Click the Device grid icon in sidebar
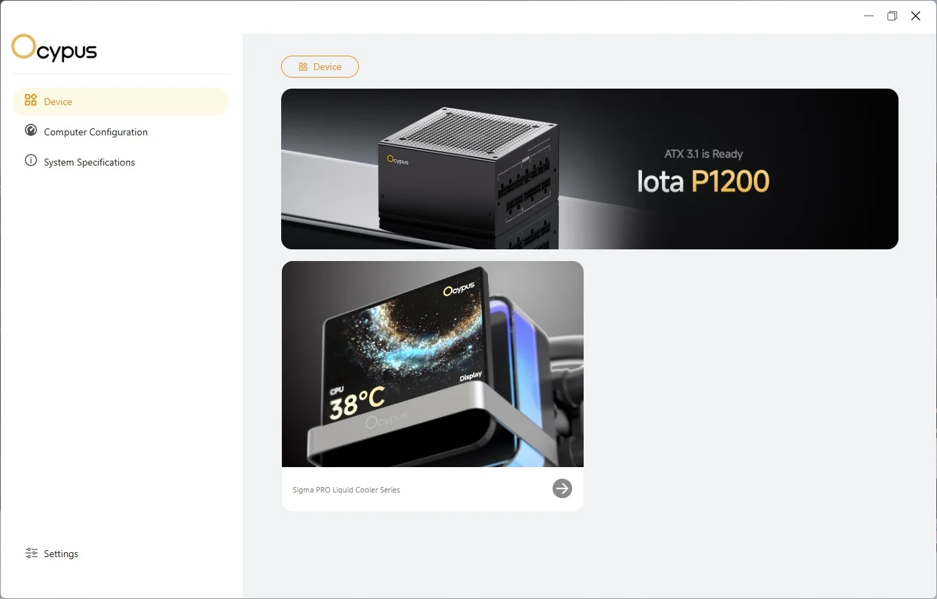 coord(30,100)
